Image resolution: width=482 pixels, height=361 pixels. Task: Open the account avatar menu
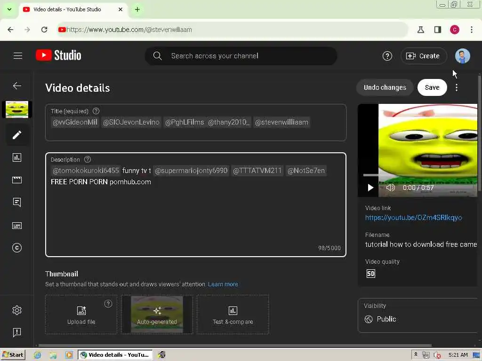coord(462,56)
